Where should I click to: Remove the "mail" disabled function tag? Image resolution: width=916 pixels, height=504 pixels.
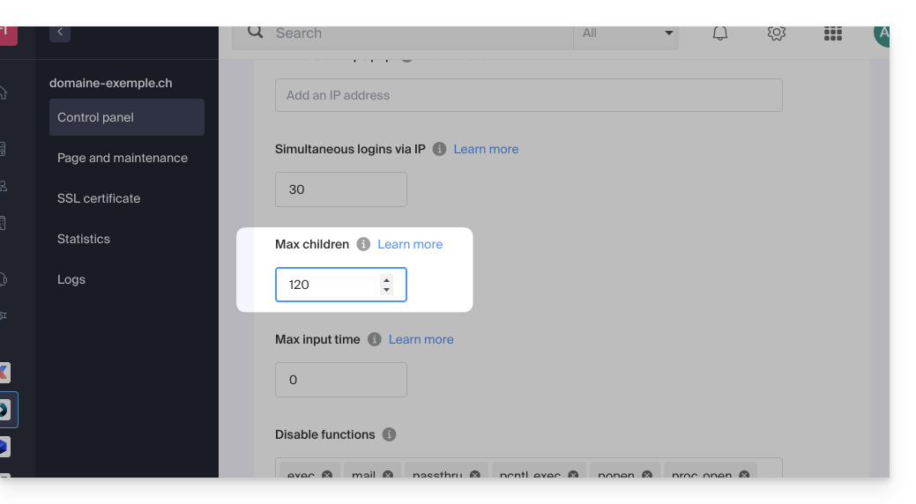click(x=389, y=475)
